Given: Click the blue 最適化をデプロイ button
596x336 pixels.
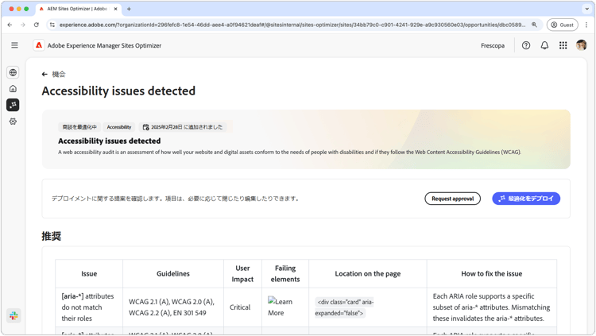Looking at the screenshot, I should [x=526, y=199].
